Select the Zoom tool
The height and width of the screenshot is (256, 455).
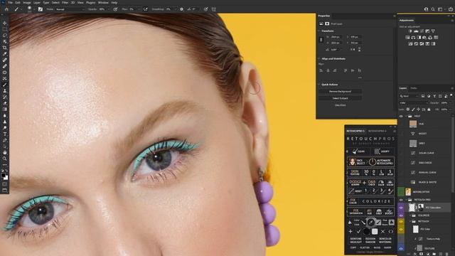[5, 159]
